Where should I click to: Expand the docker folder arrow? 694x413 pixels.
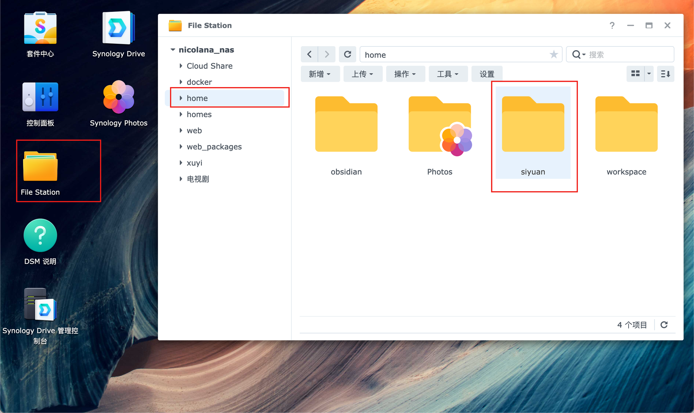point(181,82)
